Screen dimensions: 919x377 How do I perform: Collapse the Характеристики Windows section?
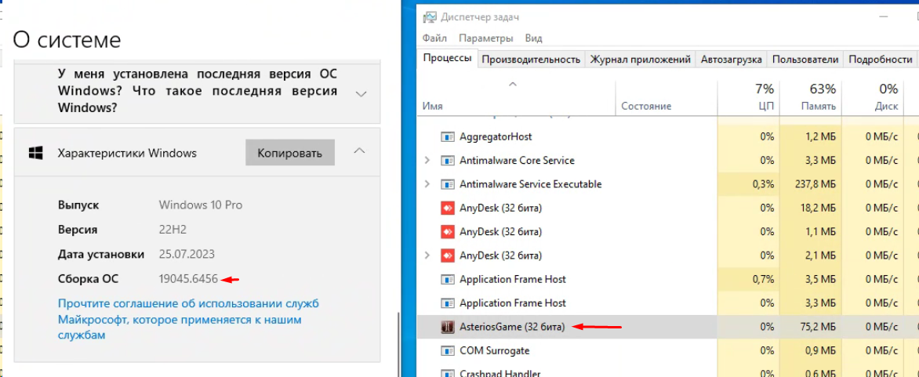[360, 152]
